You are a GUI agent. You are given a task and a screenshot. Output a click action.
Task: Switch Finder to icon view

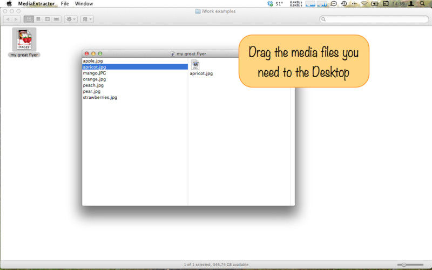click(x=29, y=19)
